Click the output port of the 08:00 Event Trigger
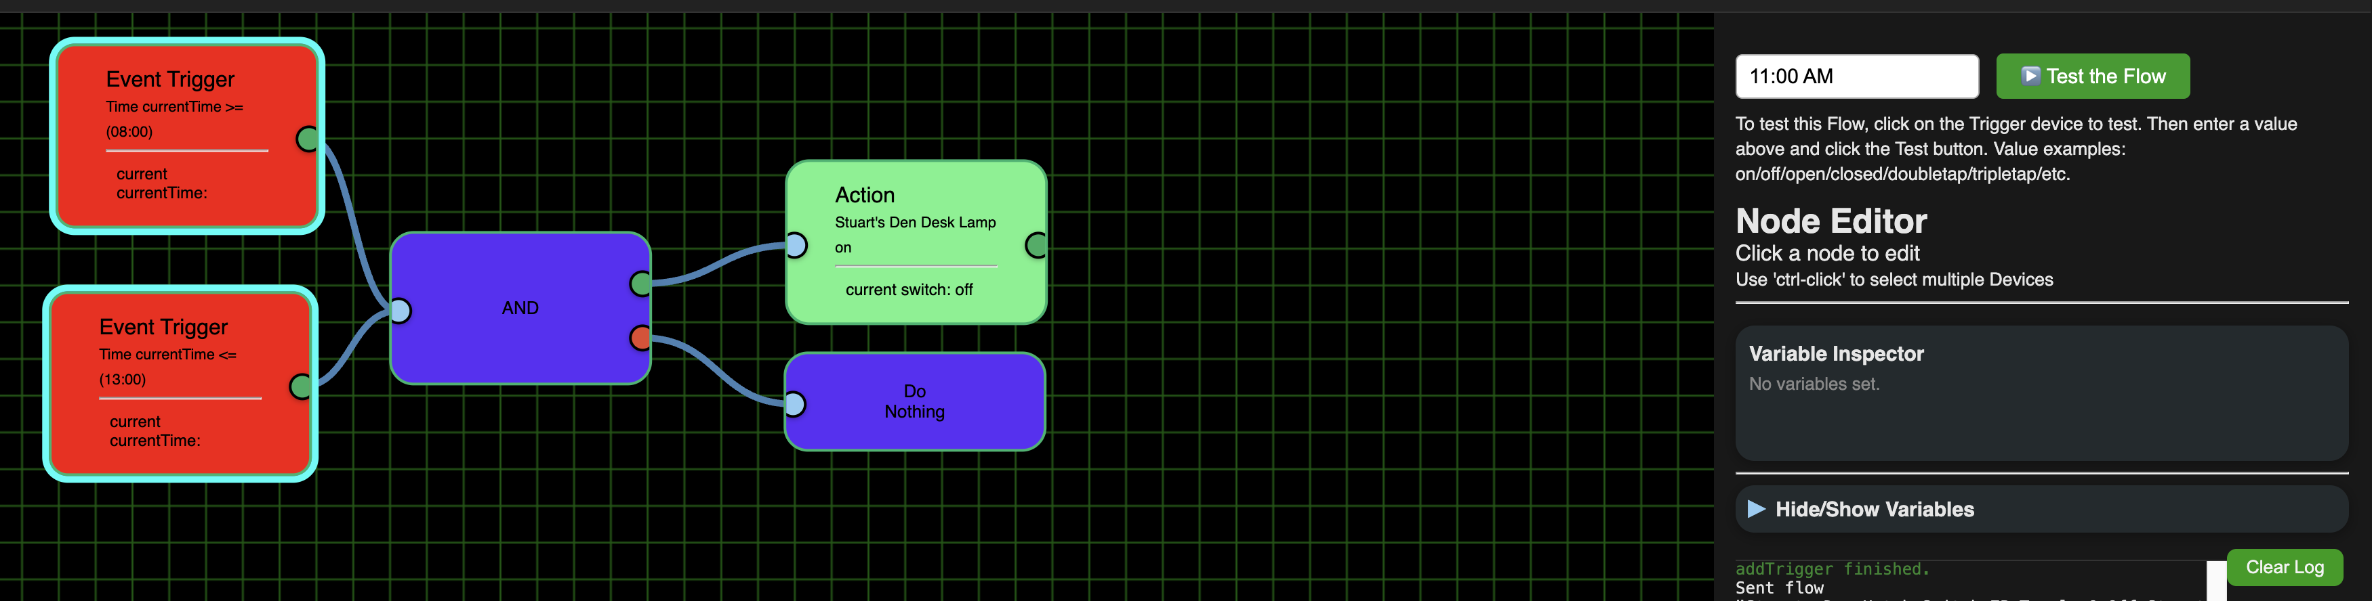Screen dimensions: 2372x601 (308, 139)
